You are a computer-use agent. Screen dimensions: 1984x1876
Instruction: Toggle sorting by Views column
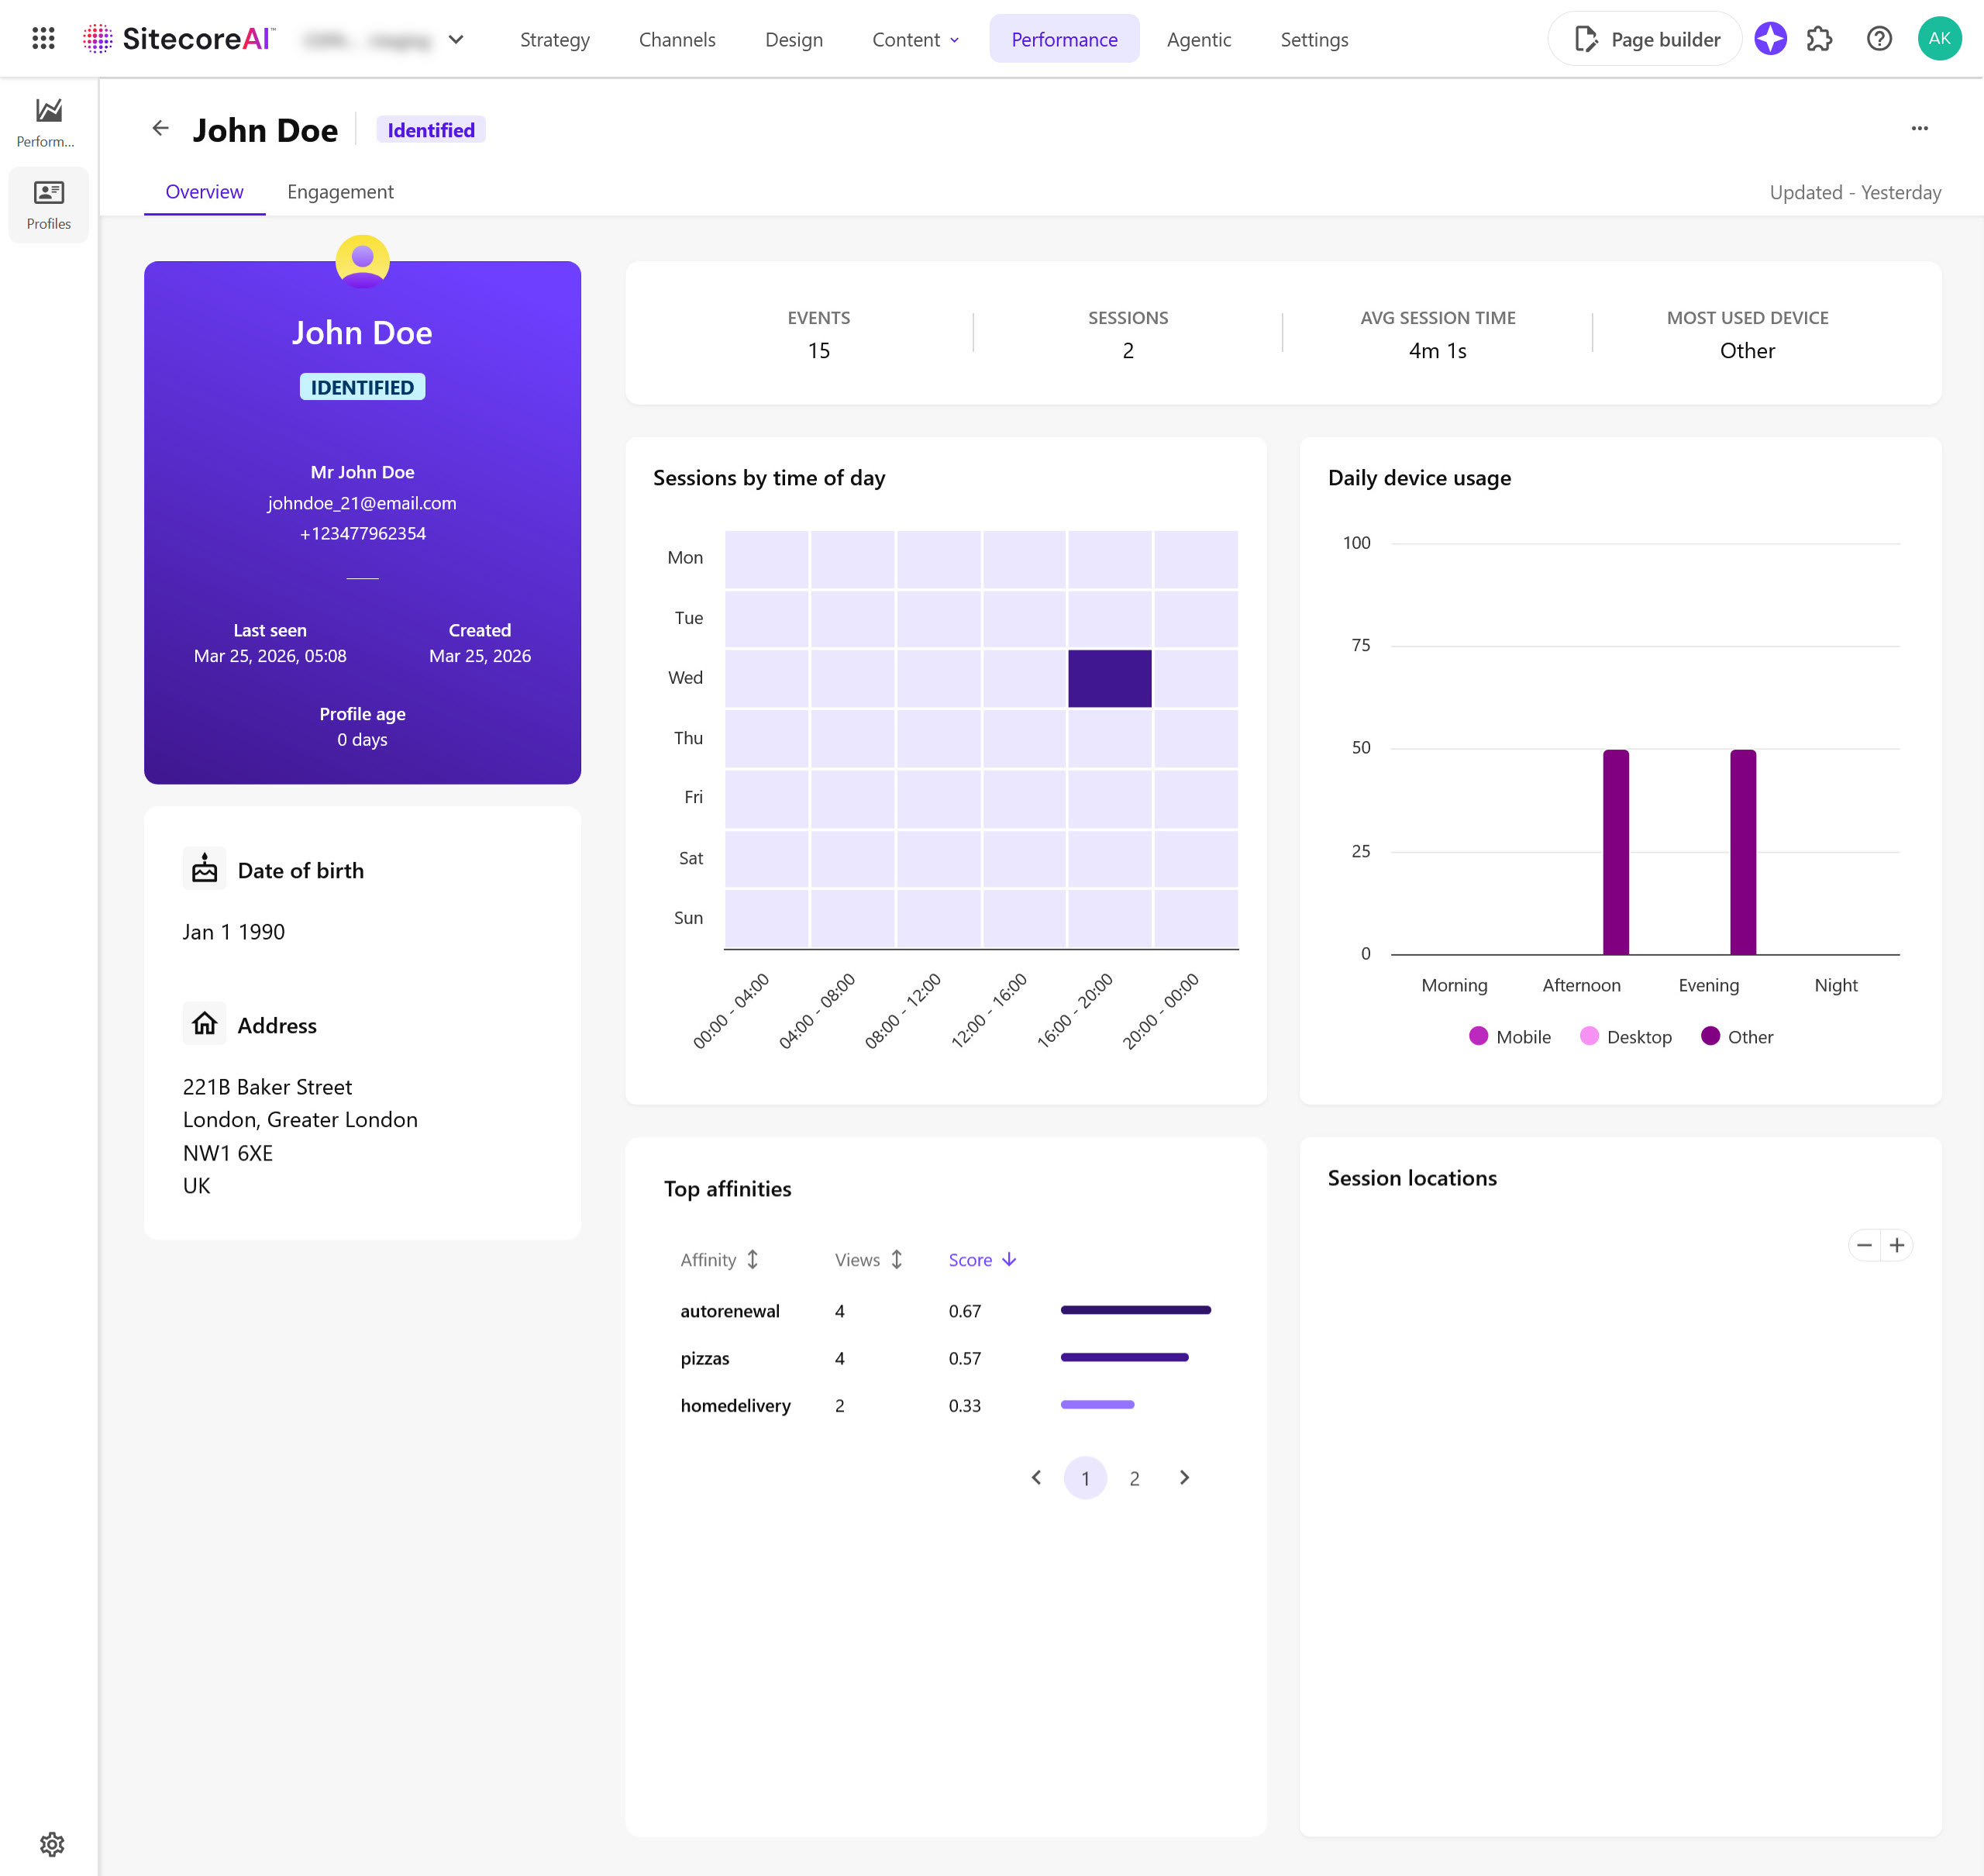[x=896, y=1260]
